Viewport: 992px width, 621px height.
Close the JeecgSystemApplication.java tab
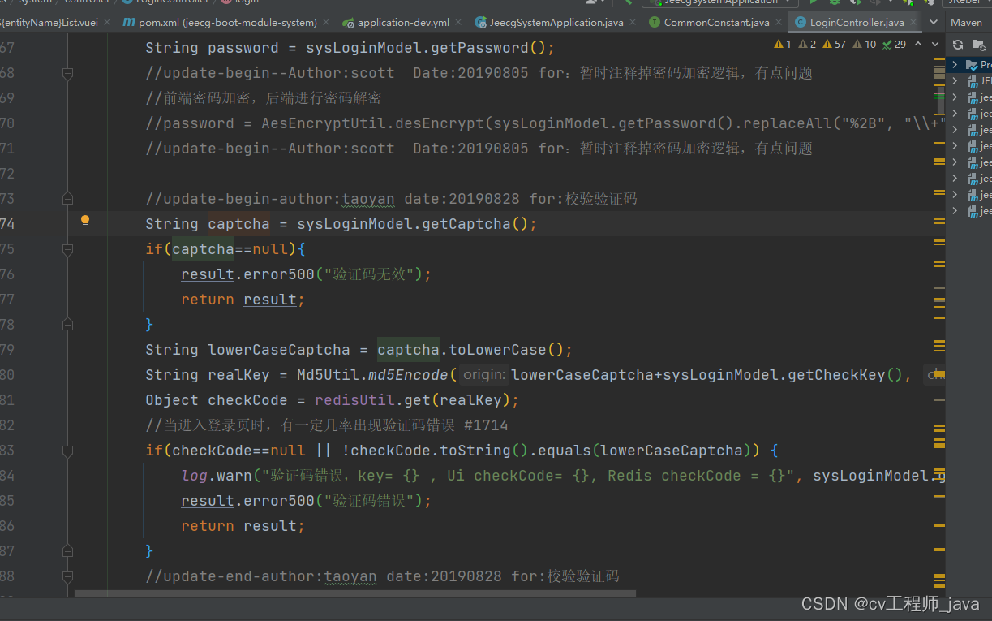(633, 23)
